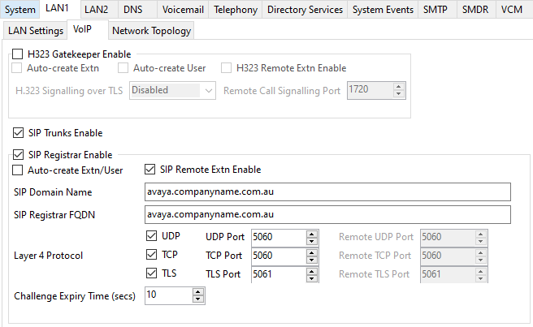
Task: Click the Challenge Expiry Time (secs) label
Action: pyautogui.click(x=75, y=296)
